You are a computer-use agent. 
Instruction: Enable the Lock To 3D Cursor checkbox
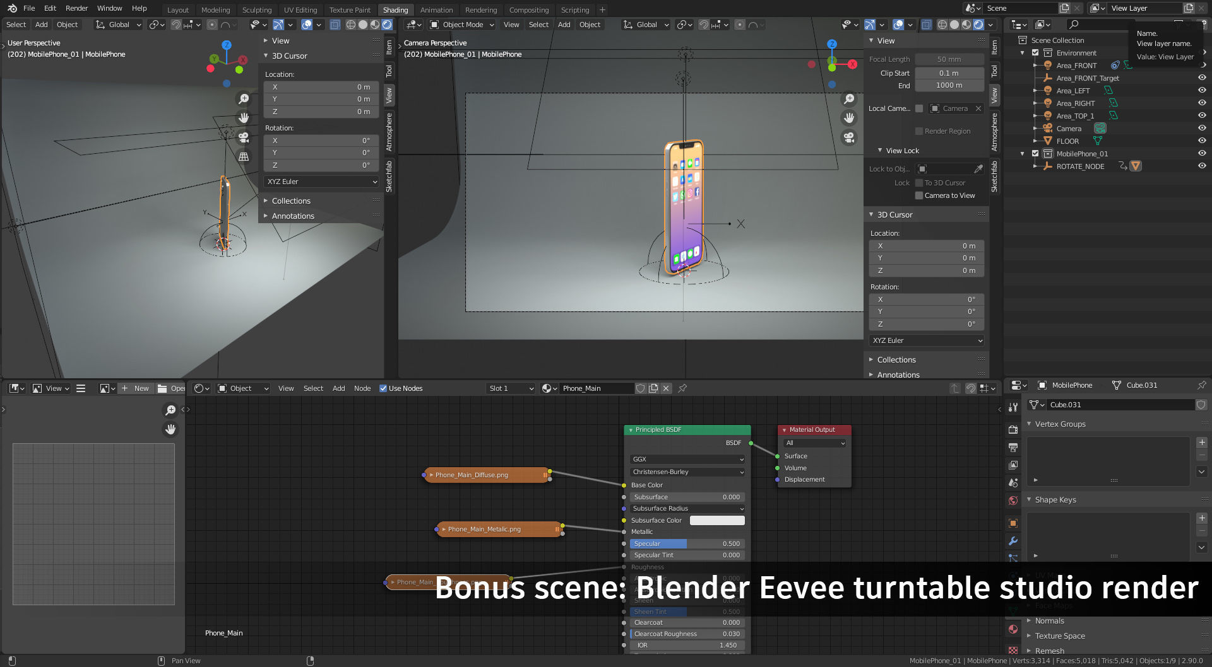pyautogui.click(x=919, y=183)
